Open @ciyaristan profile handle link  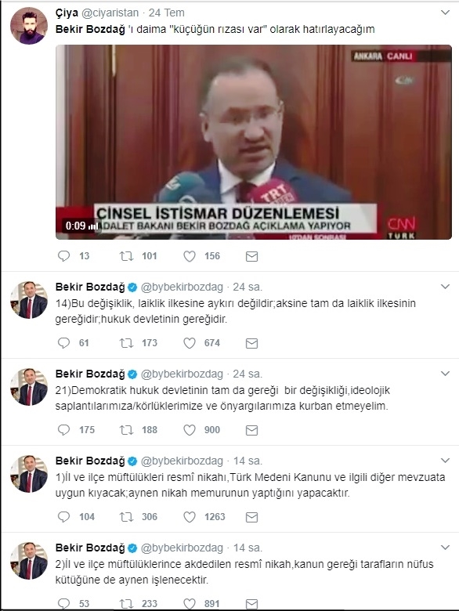pyautogui.click(x=110, y=13)
